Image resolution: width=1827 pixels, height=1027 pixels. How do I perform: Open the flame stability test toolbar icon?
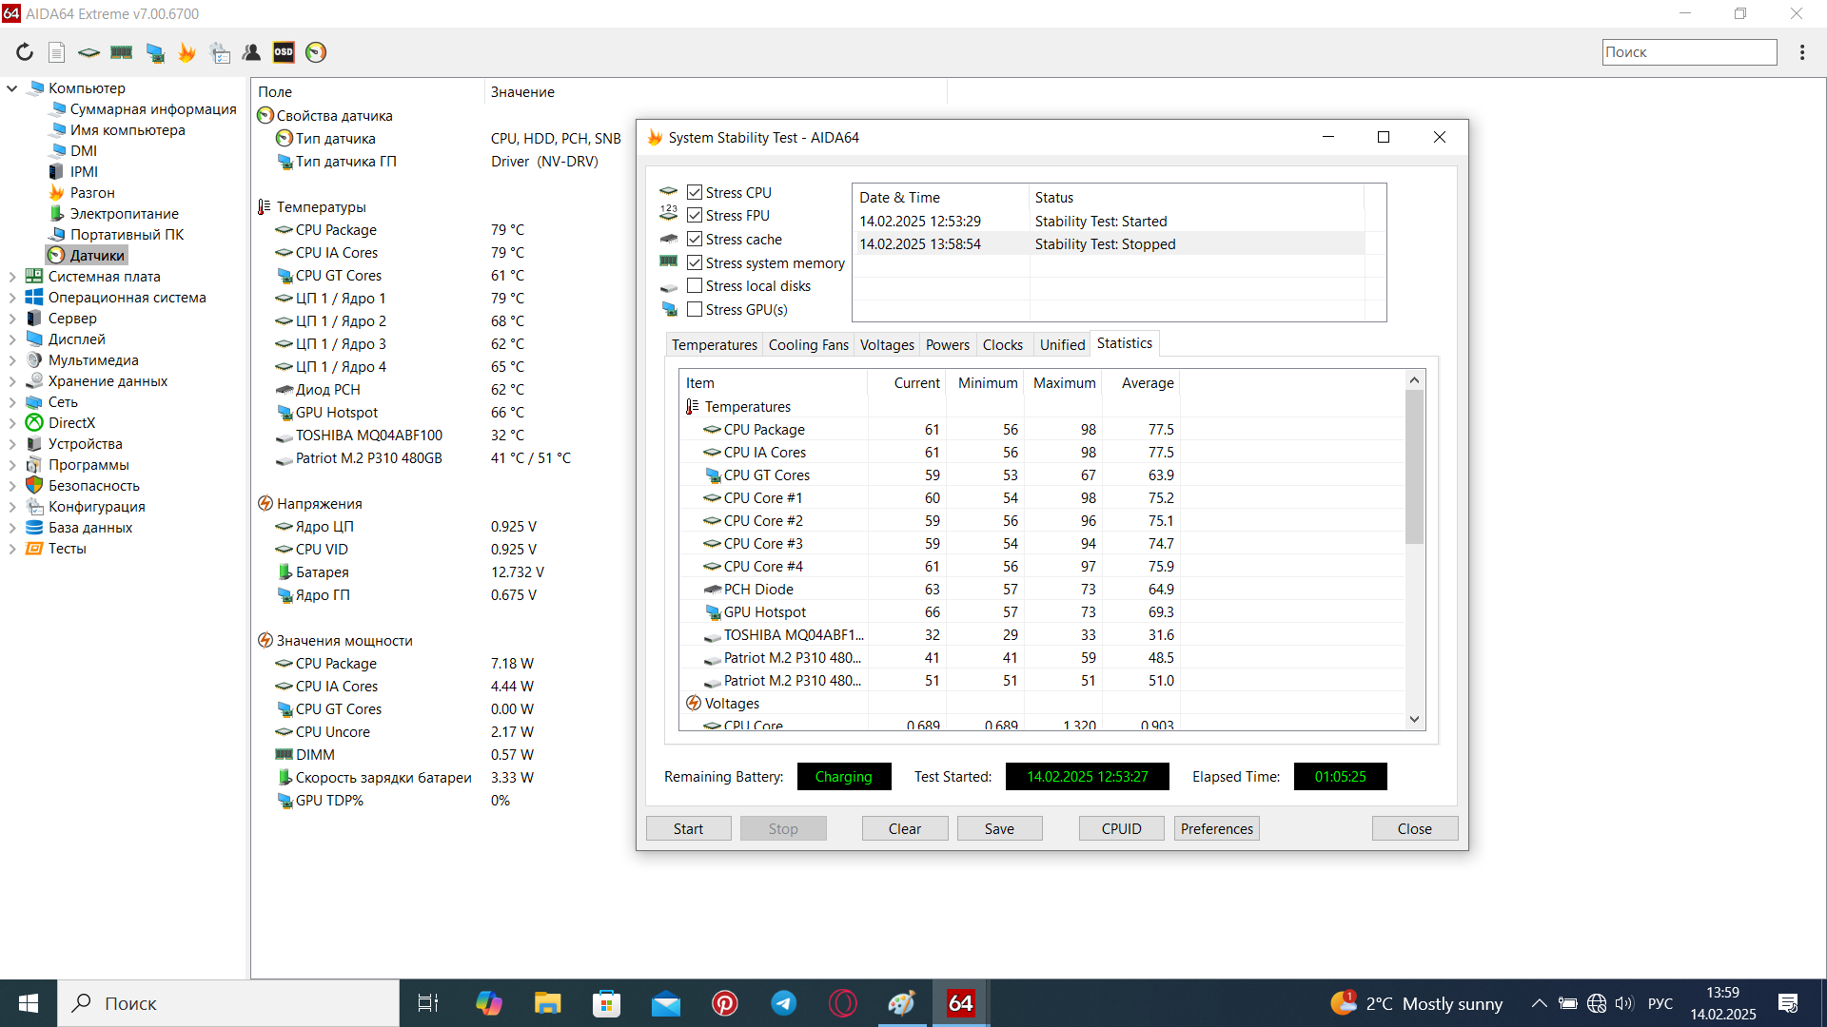click(187, 52)
